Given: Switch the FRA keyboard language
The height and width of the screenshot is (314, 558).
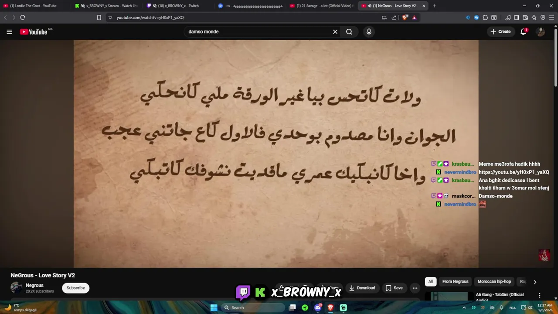Looking at the screenshot, I should coord(512,307).
